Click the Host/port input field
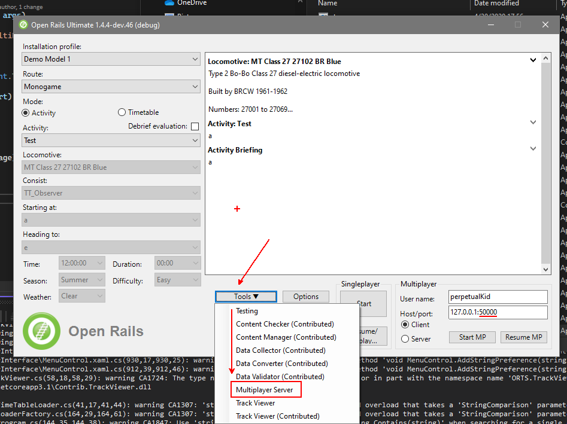This screenshot has height=424, width=567. [x=498, y=312]
